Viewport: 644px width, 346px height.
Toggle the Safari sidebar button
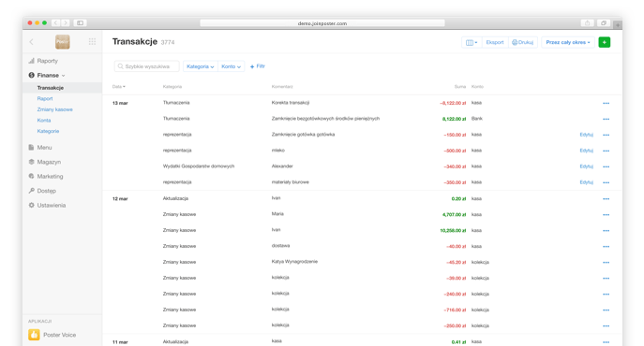tap(80, 23)
